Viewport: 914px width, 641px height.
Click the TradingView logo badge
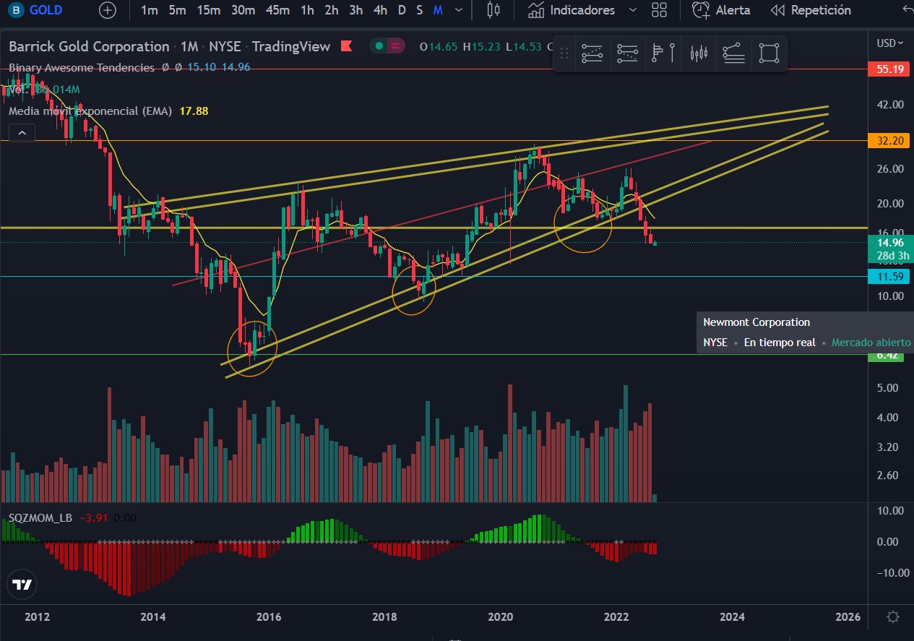(22, 585)
